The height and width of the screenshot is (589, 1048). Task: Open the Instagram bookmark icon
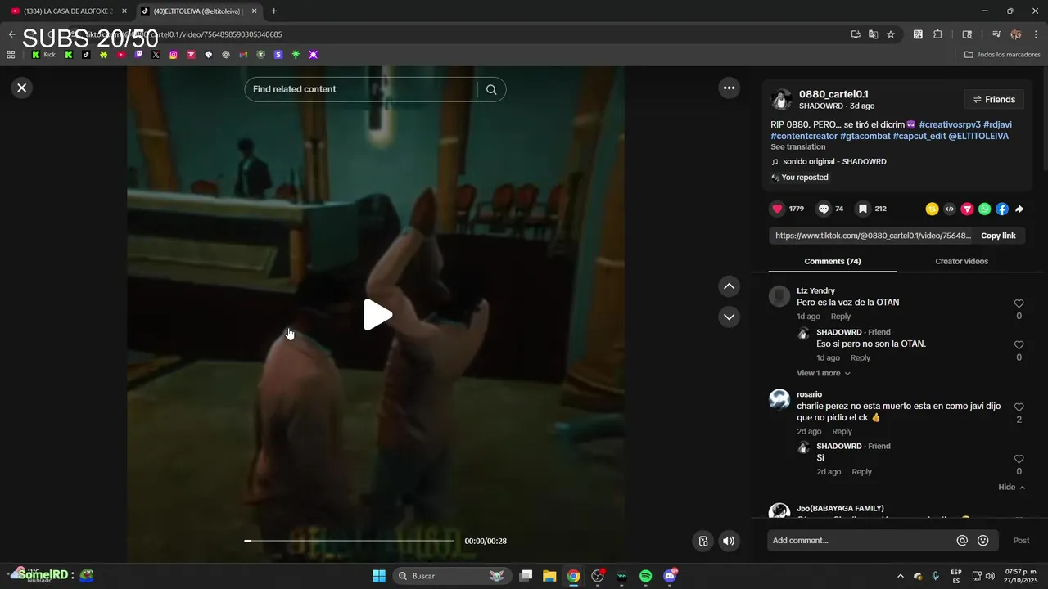[x=174, y=55]
